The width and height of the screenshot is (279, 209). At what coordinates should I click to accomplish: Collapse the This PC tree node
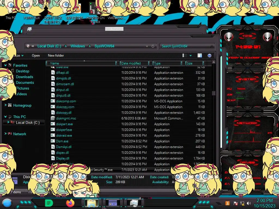(5, 117)
